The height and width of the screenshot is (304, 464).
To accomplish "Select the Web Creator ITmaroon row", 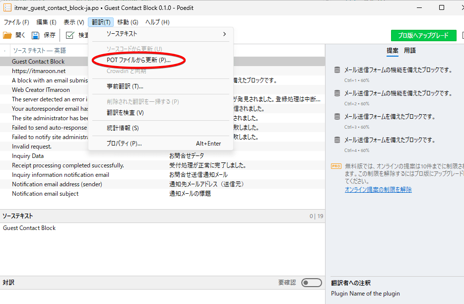I will click(x=162, y=90).
